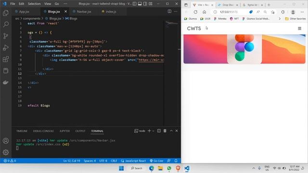Open Brave browser from taskbar
Viewport: 308px width, 173px height.
[x=178, y=168]
